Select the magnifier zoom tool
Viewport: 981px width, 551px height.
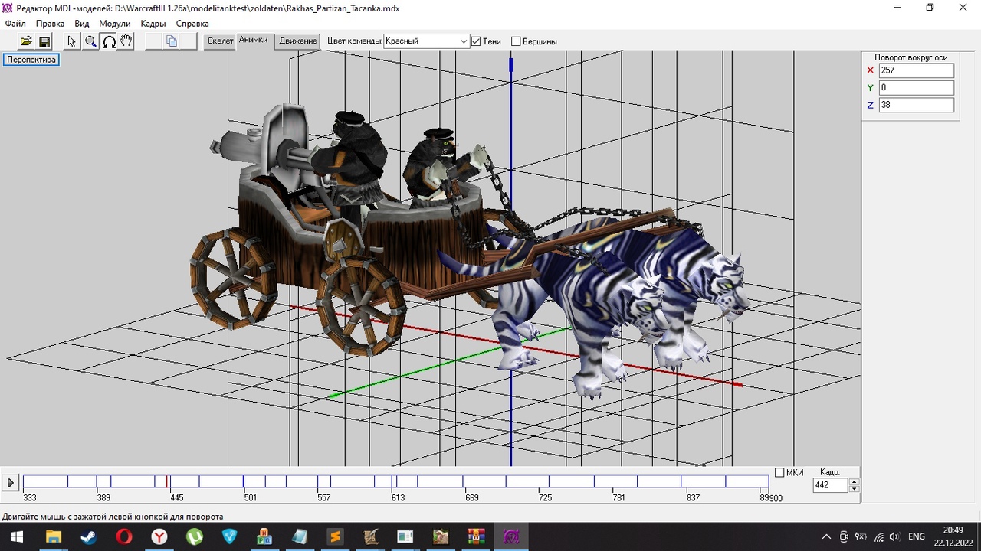(x=90, y=41)
